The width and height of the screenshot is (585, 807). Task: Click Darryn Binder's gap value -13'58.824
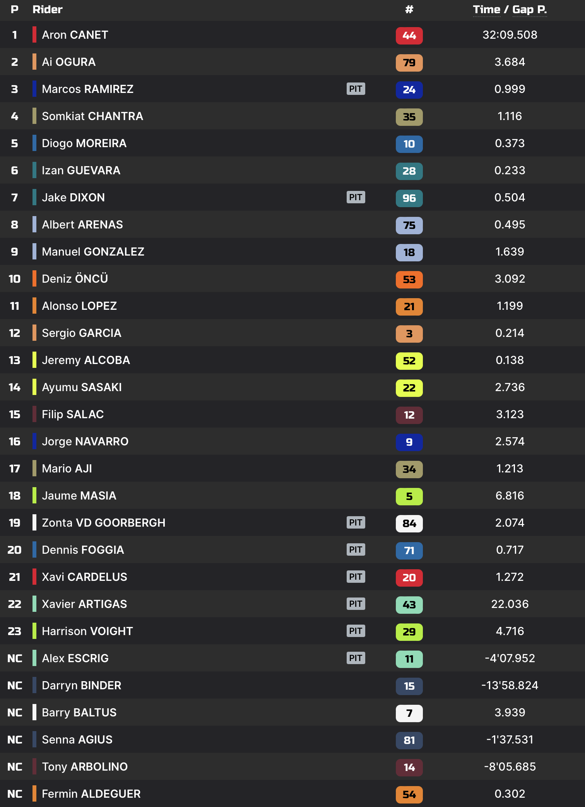pyautogui.click(x=510, y=685)
